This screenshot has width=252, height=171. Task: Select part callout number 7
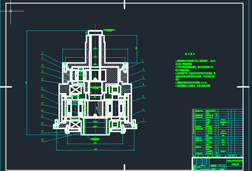pos(143,120)
